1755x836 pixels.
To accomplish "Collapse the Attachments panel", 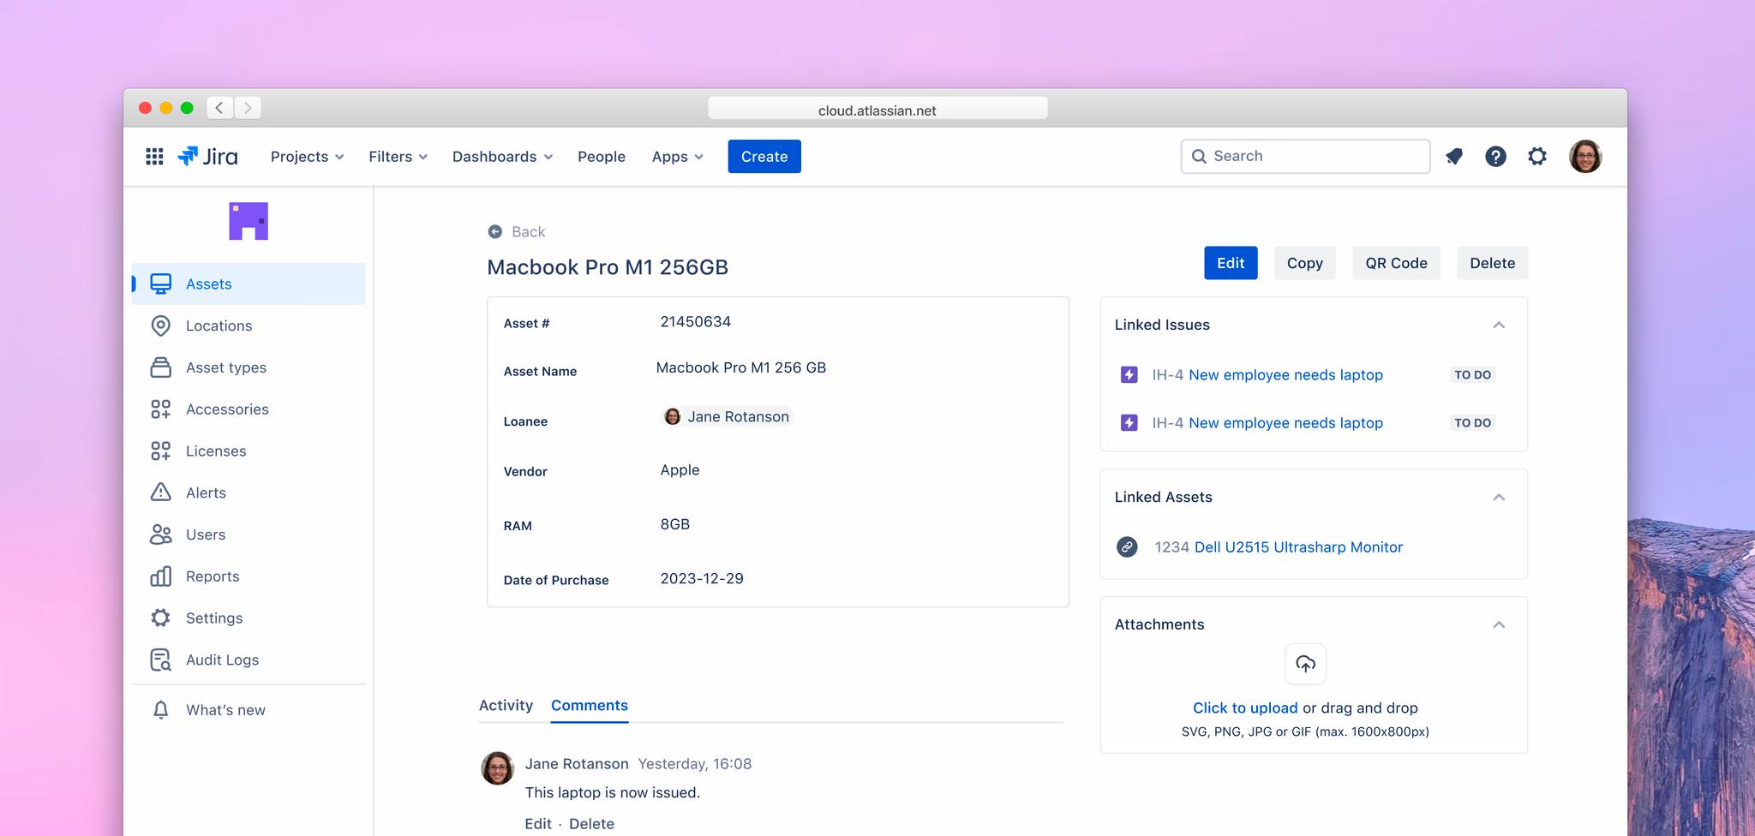I will coord(1499,624).
